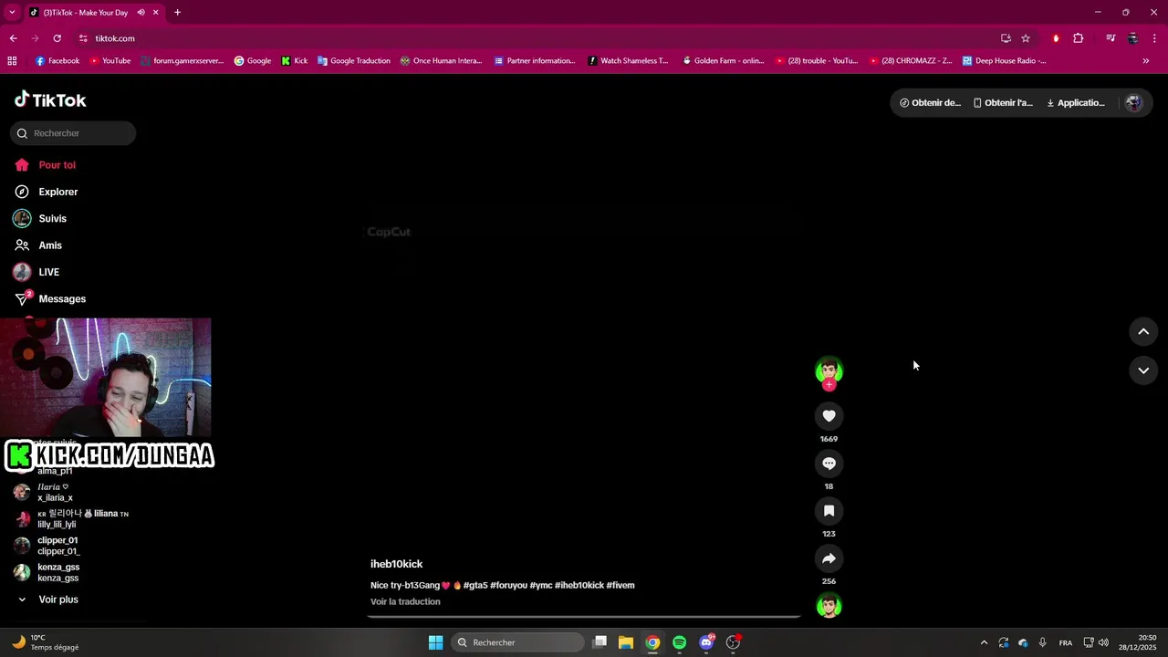The height and width of the screenshot is (657, 1168).
Task: Click the TikTok logo
Action: [x=50, y=100]
